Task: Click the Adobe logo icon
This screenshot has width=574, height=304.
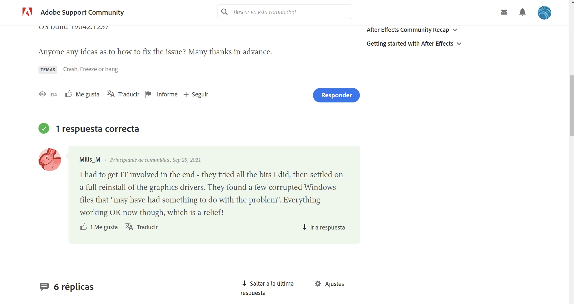Action: click(x=27, y=12)
